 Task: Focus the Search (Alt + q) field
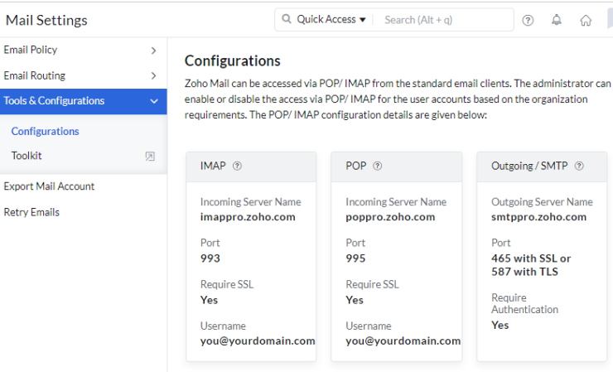tap(444, 20)
